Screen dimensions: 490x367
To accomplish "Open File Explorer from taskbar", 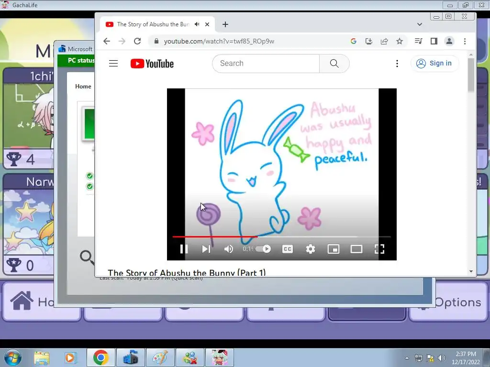I will point(42,357).
